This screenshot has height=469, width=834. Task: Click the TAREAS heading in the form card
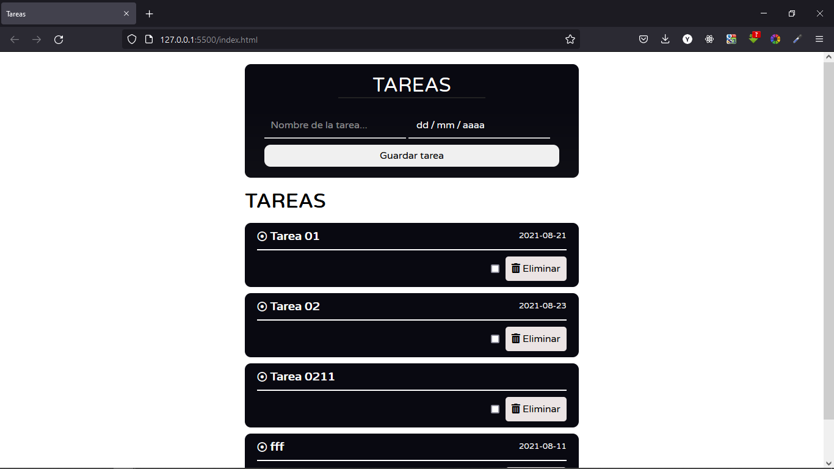pyautogui.click(x=412, y=85)
